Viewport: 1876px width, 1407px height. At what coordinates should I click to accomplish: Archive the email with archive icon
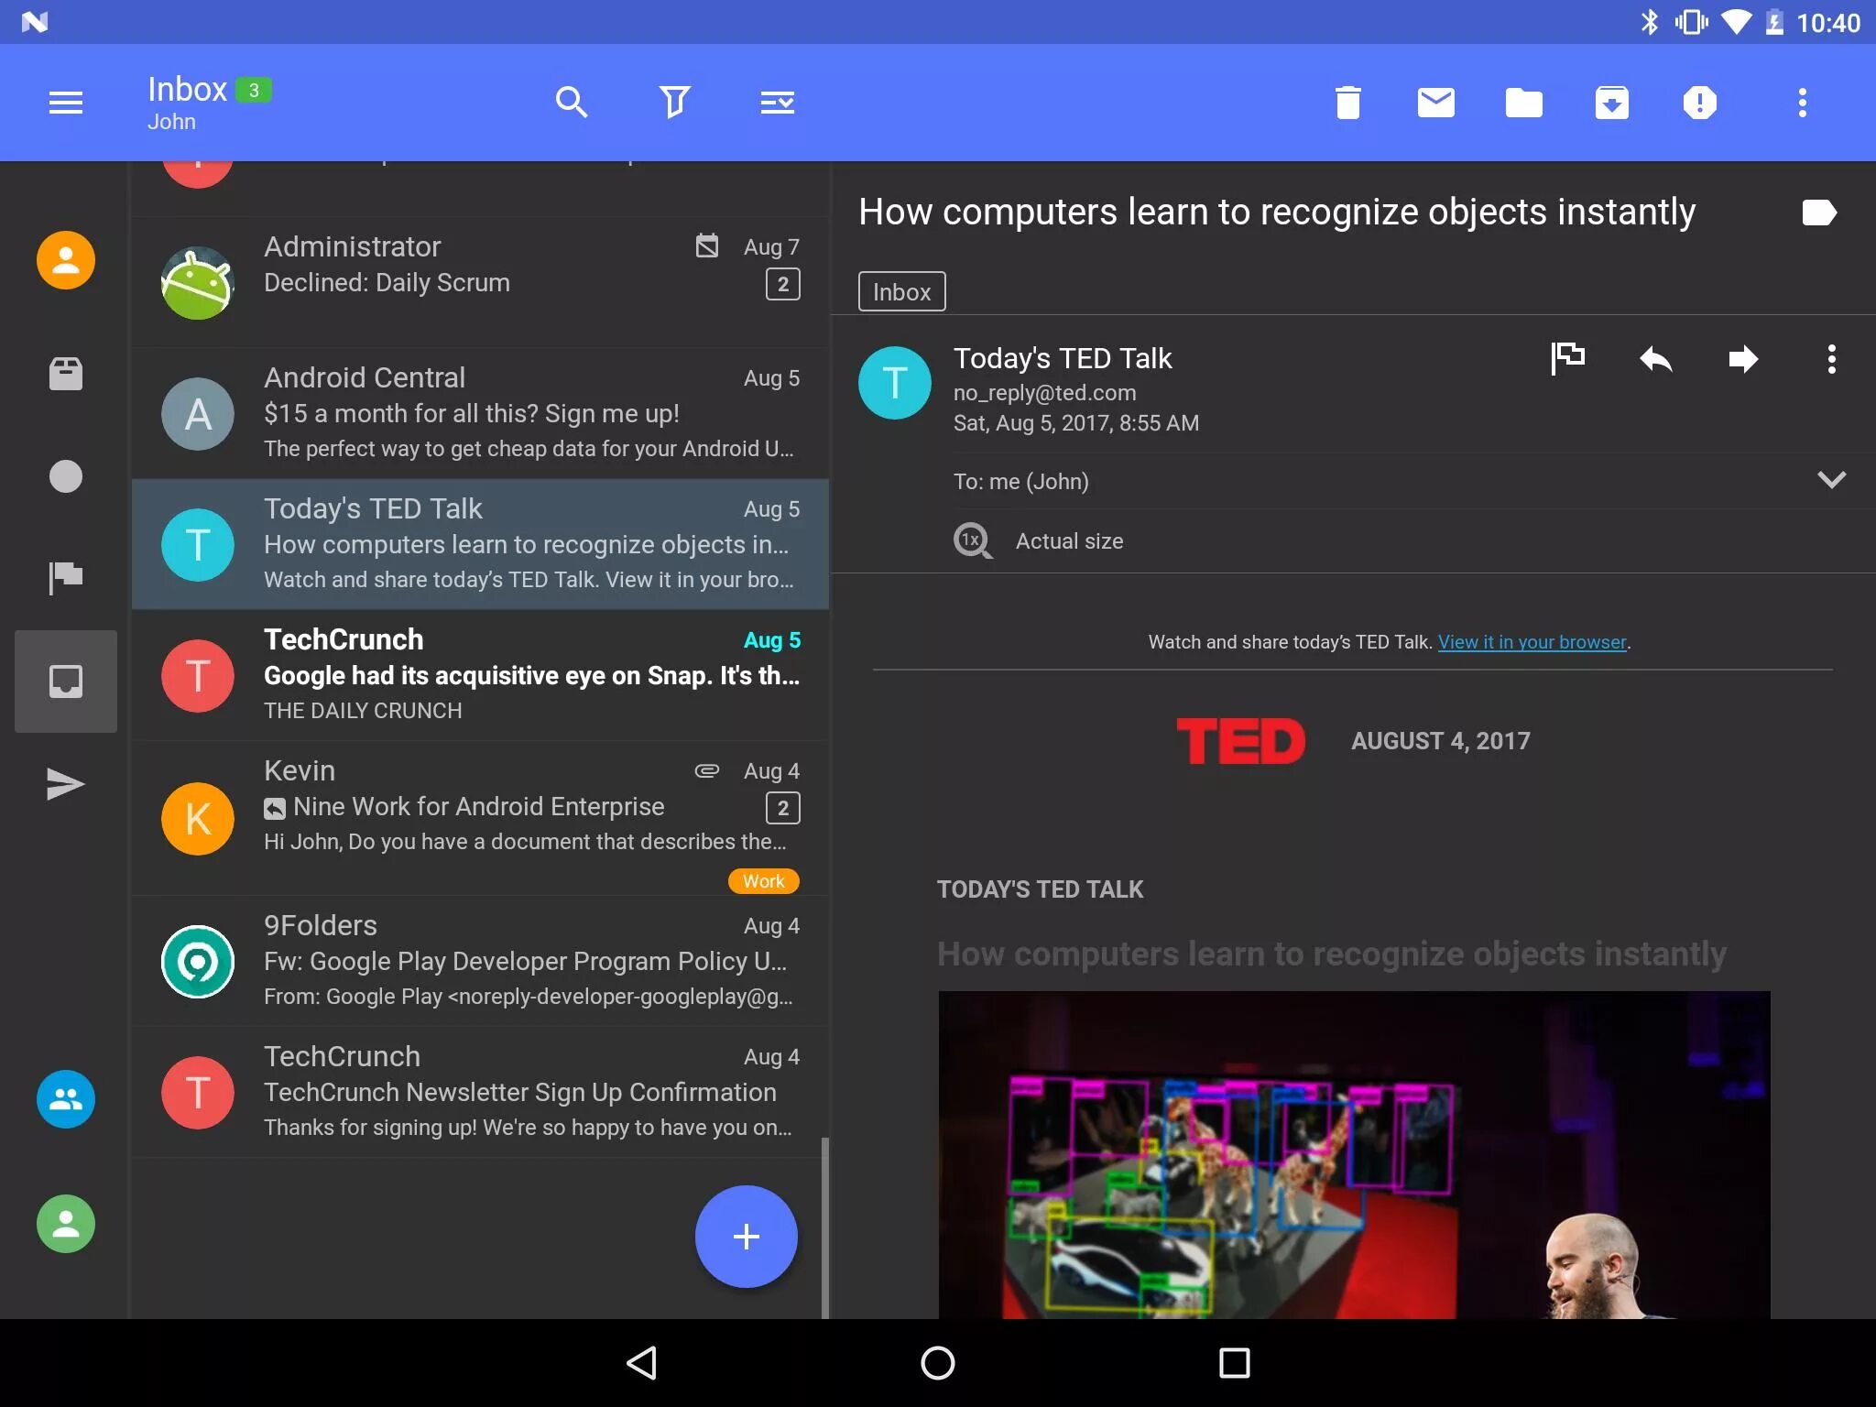(1611, 102)
